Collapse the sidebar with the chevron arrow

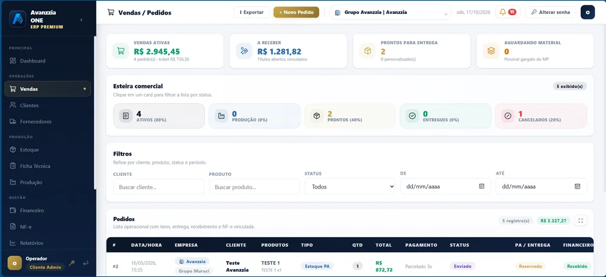coord(81,20)
